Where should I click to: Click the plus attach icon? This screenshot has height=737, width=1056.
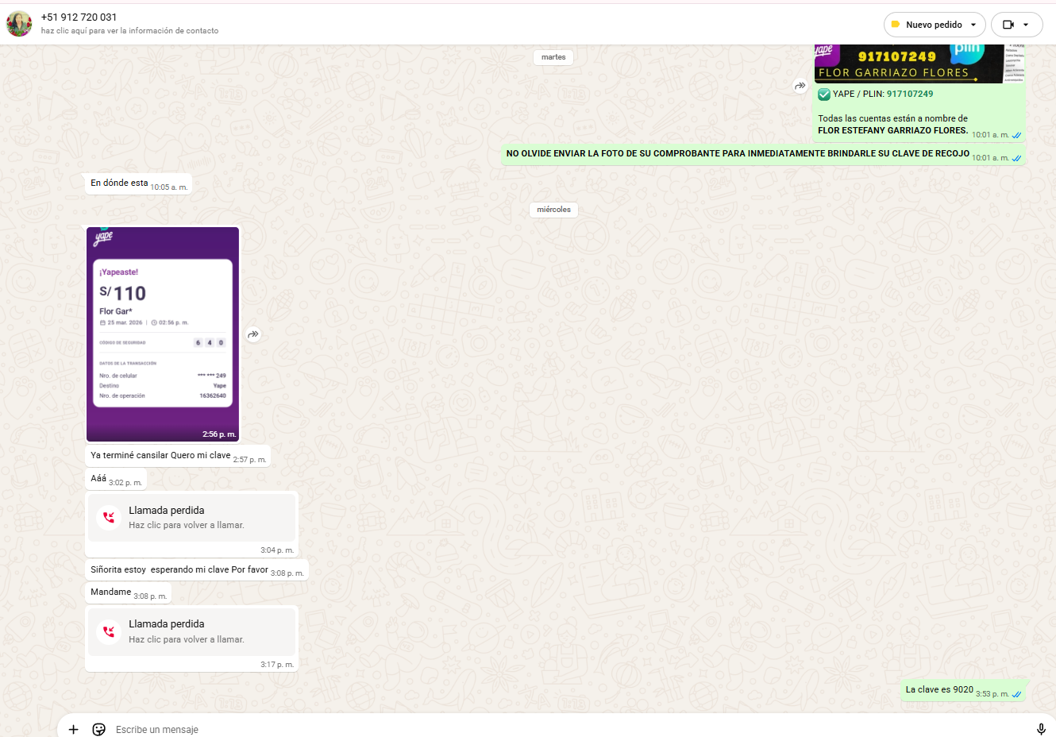(x=73, y=729)
